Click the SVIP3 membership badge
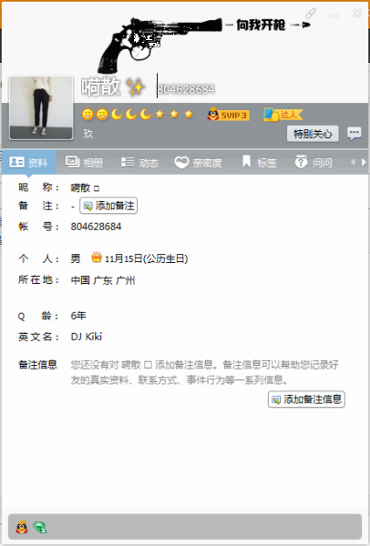Image resolution: width=370 pixels, height=546 pixels. coord(228,115)
